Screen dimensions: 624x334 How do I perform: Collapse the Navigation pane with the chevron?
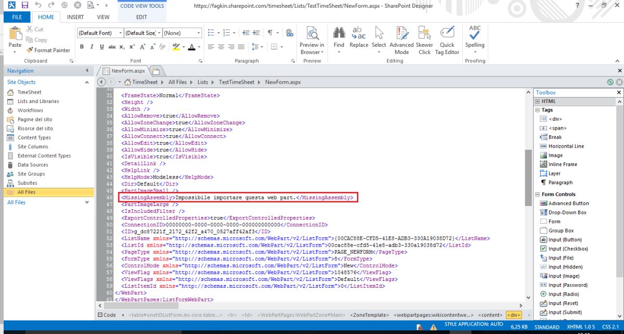[x=87, y=71]
